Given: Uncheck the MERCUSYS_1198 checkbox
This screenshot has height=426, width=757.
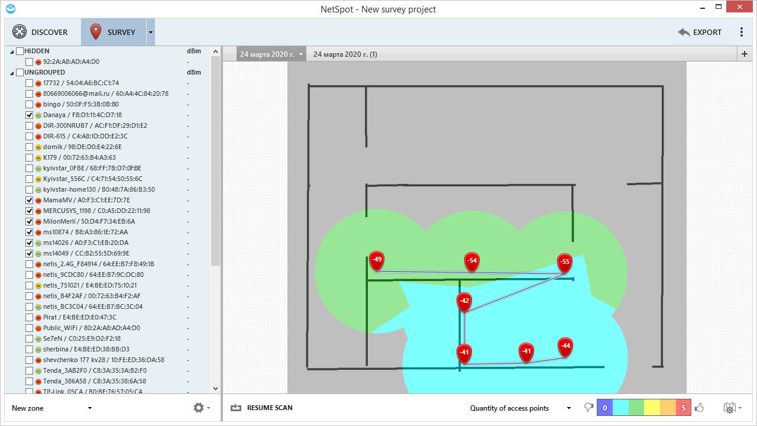Looking at the screenshot, I should click(x=29, y=211).
